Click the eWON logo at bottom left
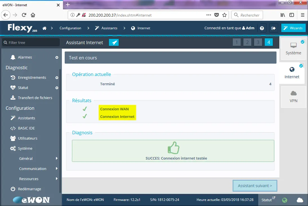The image size is (308, 206). (x=31, y=200)
